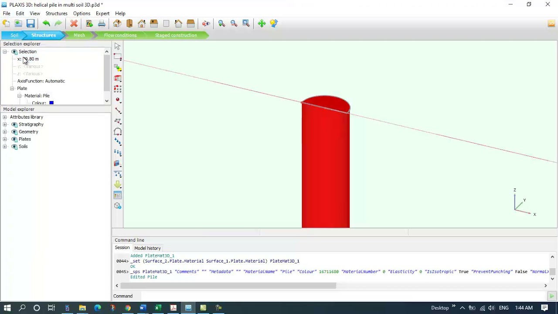
Task: Switch to the Session tab
Action: (x=122, y=248)
